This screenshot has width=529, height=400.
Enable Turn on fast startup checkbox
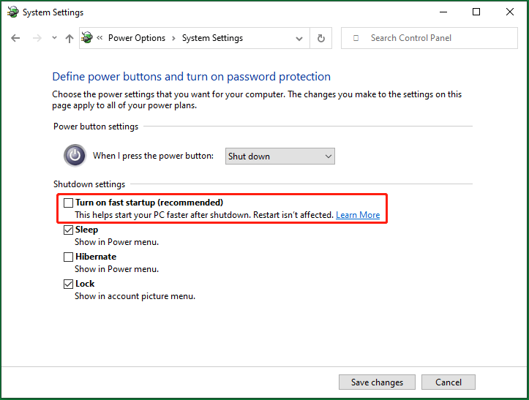(69, 203)
